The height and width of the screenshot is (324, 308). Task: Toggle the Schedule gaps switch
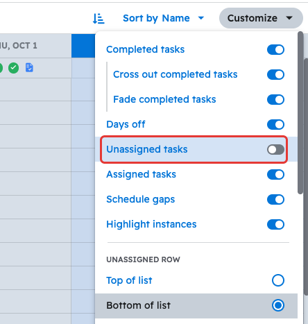(x=275, y=199)
